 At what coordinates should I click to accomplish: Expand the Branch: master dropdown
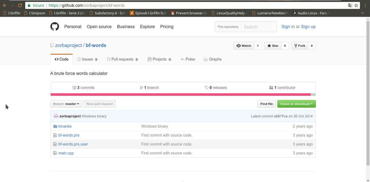(x=66, y=104)
